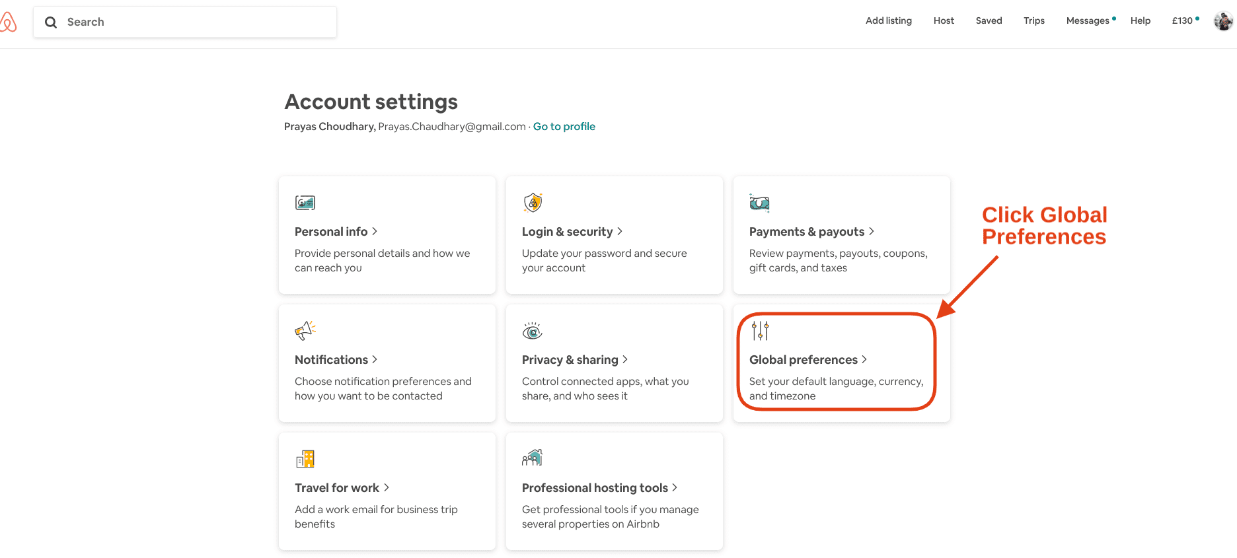Expand chevron next to Professional hosting tools
This screenshot has width=1237, height=558.
coord(675,487)
